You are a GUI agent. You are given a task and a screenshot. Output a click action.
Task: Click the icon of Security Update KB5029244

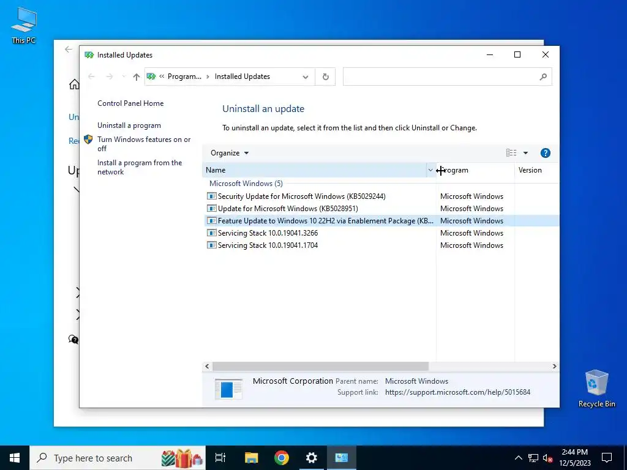pyautogui.click(x=211, y=196)
